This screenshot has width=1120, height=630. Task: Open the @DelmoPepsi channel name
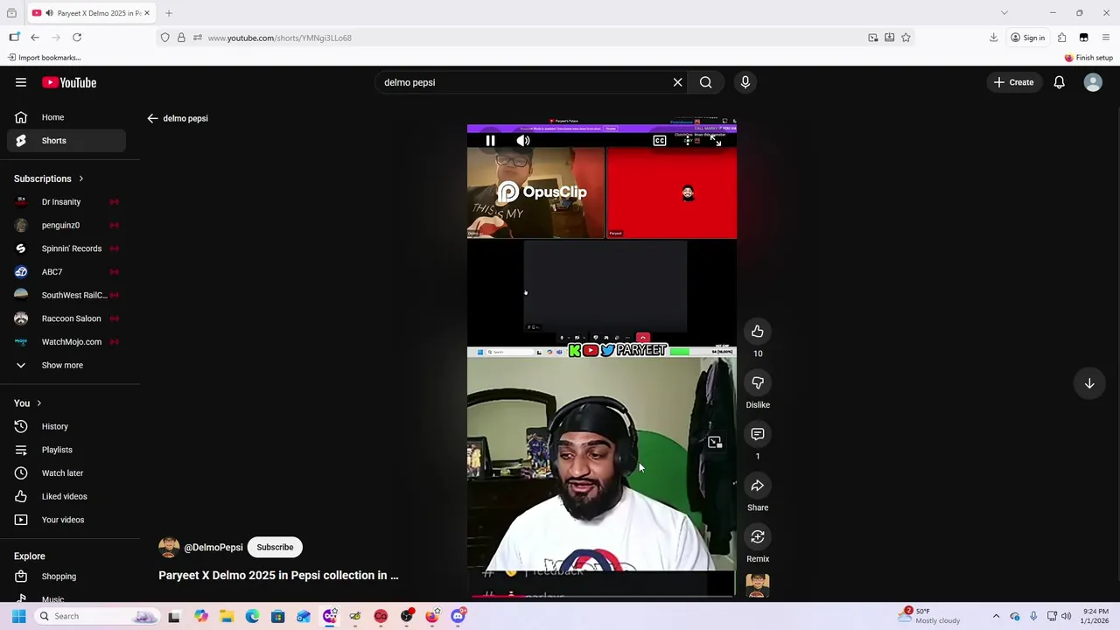213,548
